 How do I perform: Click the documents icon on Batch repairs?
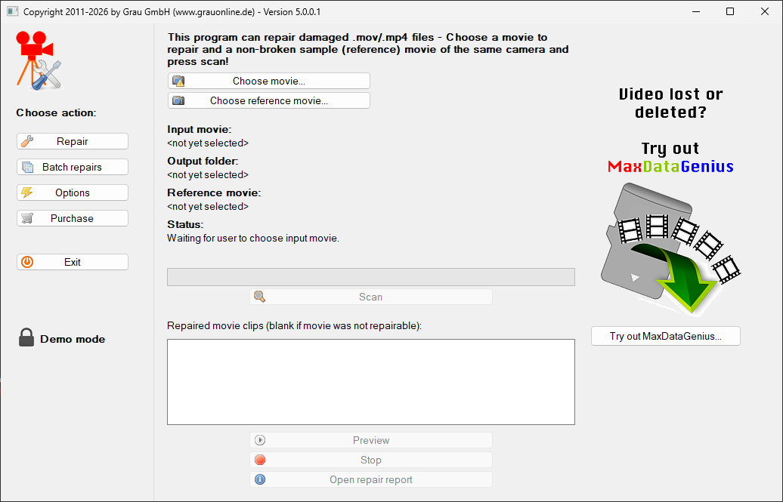pyautogui.click(x=28, y=167)
